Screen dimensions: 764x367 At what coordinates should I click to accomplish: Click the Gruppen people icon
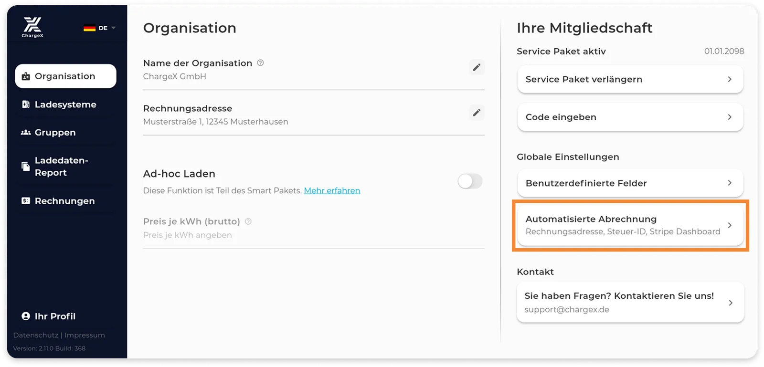coord(26,132)
